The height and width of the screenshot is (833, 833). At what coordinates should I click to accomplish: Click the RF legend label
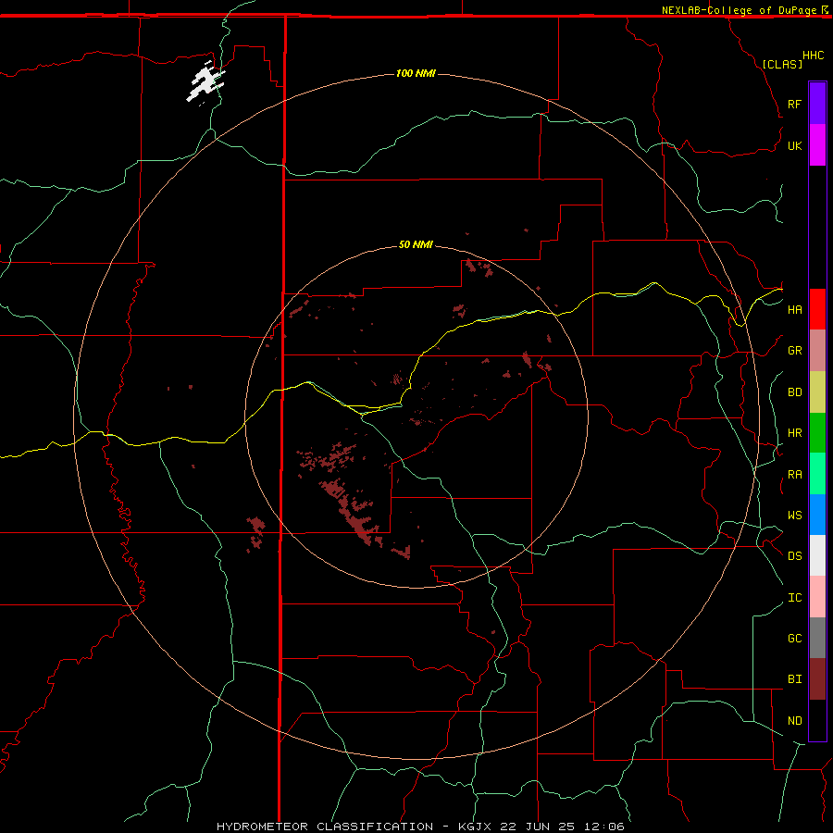point(794,105)
